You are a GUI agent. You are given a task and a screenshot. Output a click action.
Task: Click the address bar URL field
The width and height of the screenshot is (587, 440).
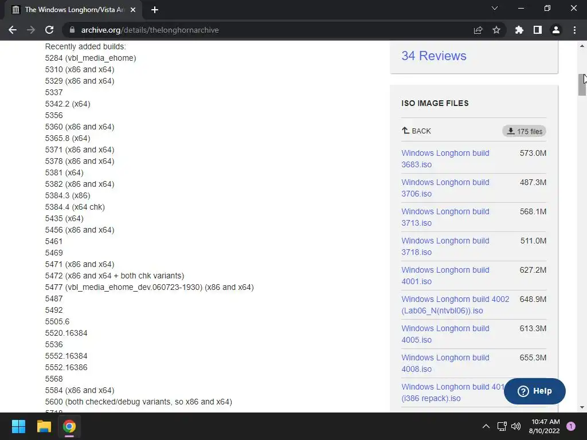point(269,30)
